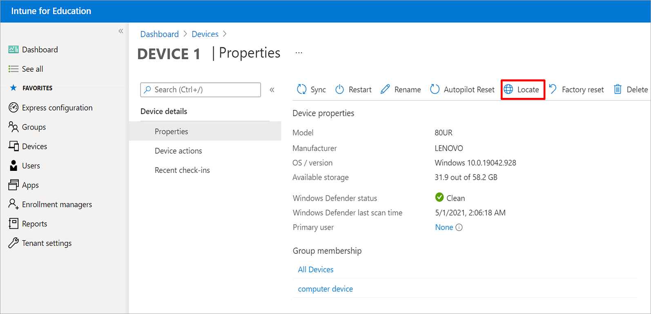Click the Rename pencil icon

385,89
